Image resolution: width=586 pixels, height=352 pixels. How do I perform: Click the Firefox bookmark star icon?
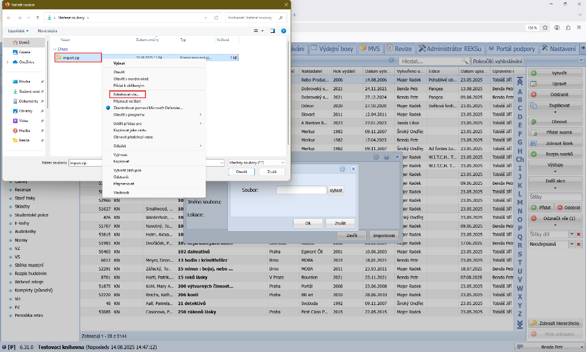coord(545,28)
